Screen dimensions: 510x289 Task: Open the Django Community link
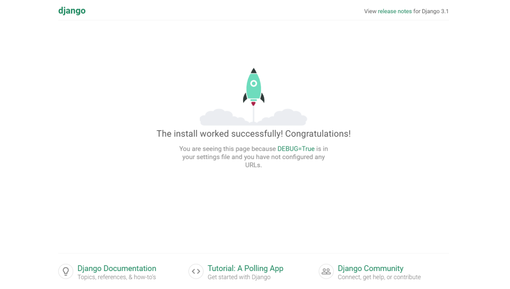(x=371, y=269)
